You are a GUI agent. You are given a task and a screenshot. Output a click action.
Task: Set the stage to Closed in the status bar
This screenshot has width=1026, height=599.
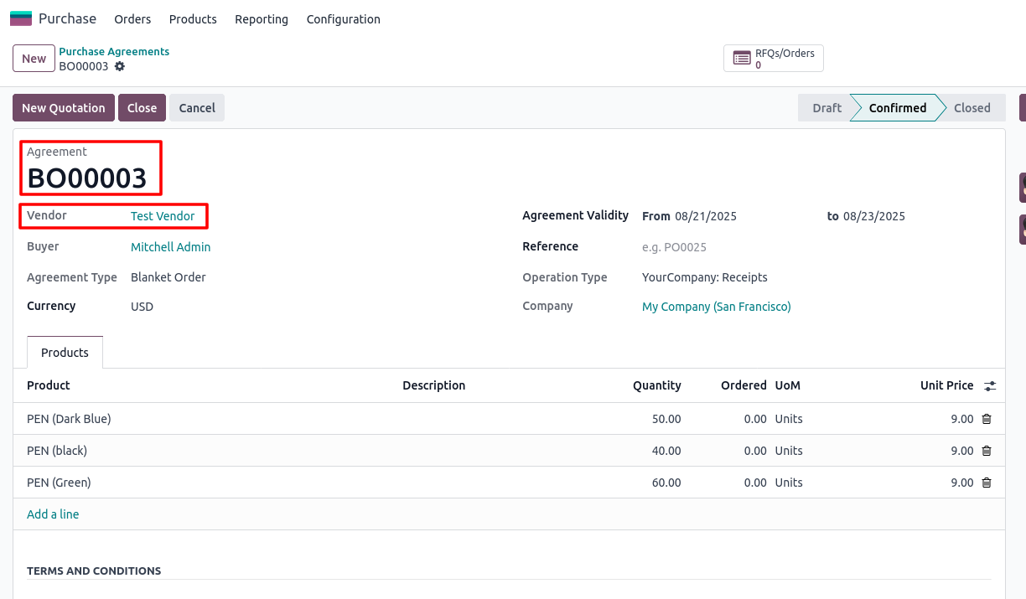(x=972, y=107)
